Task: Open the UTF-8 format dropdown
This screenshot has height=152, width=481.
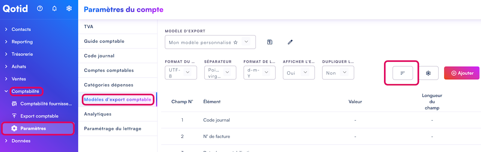Action: [181, 73]
